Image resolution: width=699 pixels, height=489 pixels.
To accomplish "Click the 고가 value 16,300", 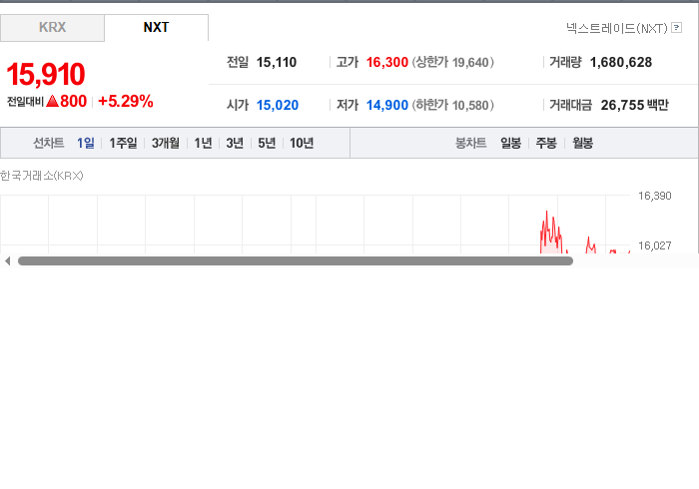I will (387, 62).
